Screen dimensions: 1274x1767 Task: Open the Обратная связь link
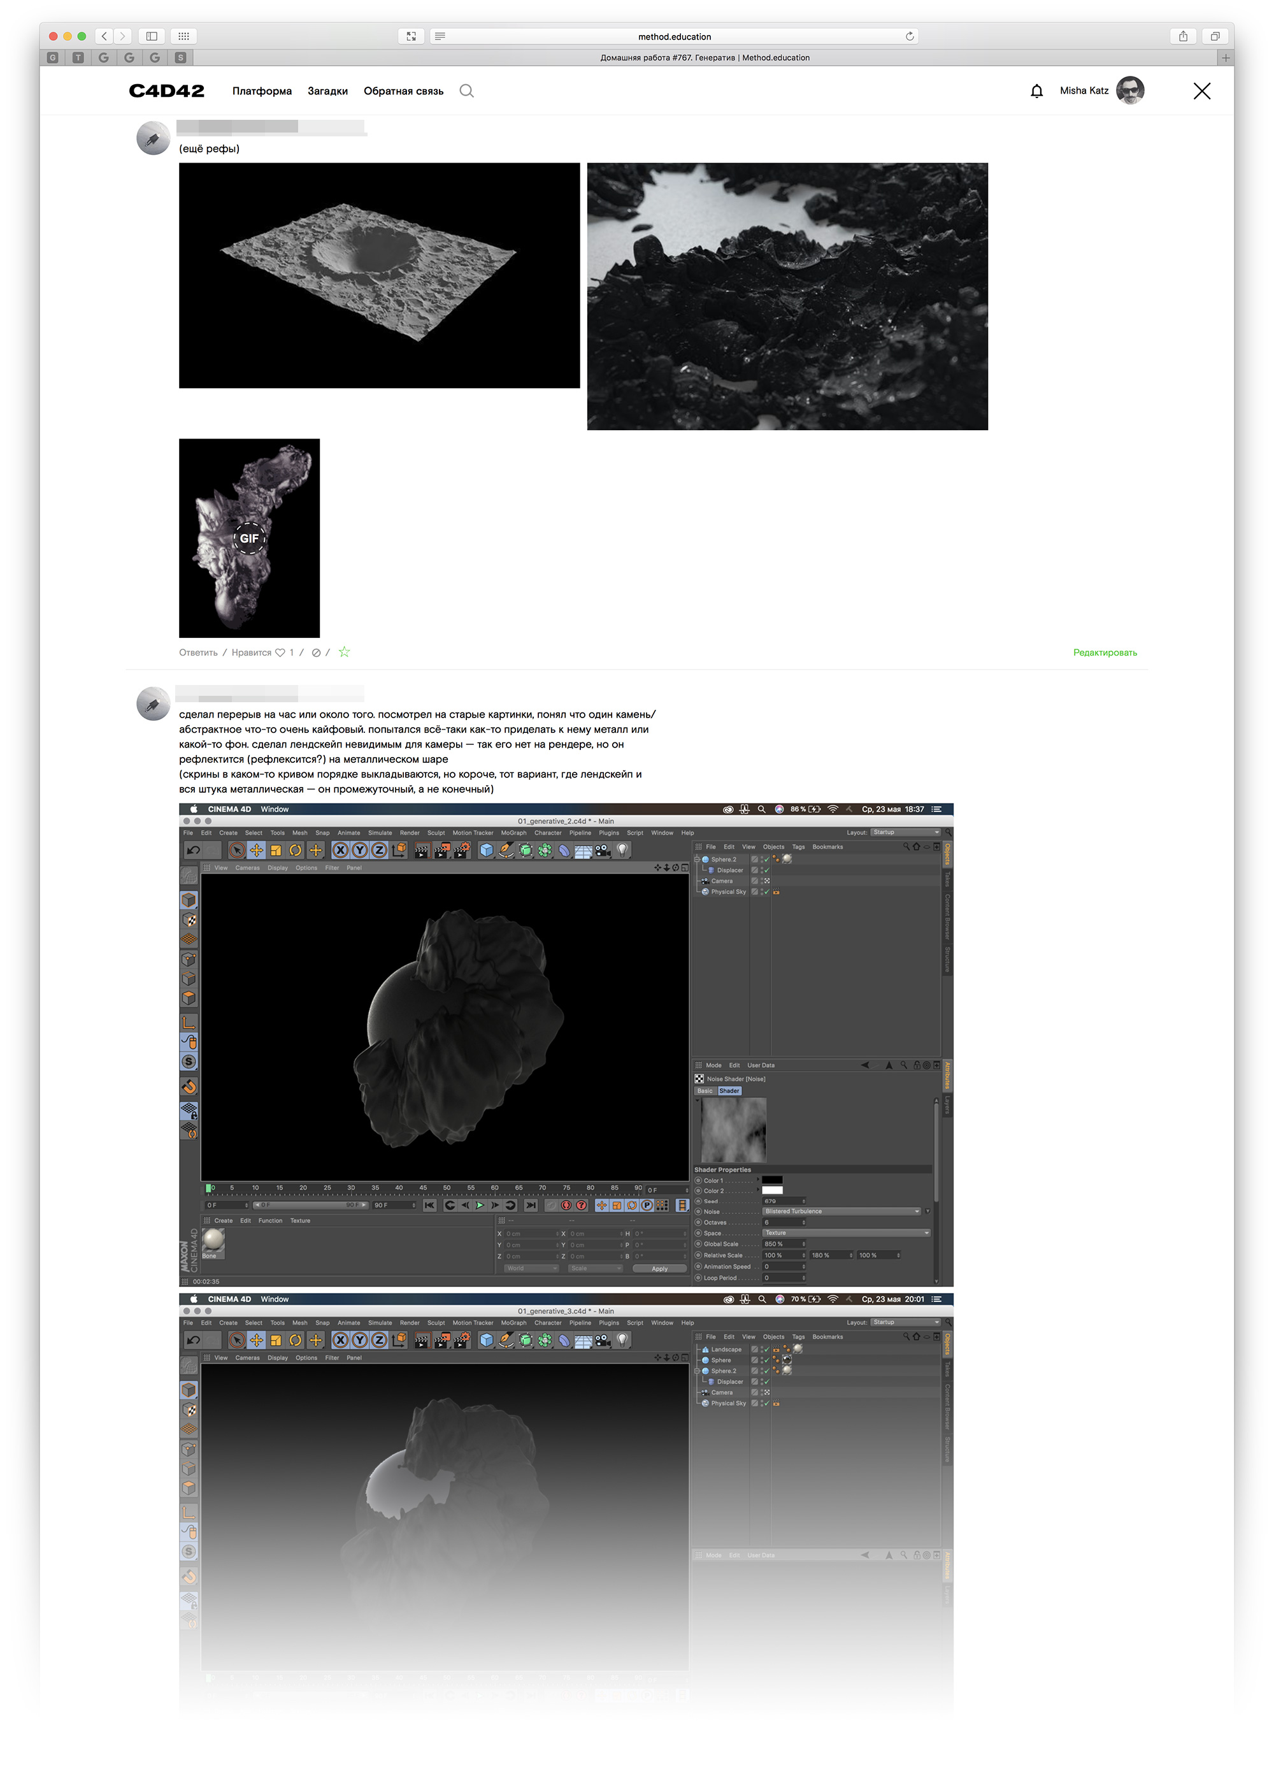403,91
